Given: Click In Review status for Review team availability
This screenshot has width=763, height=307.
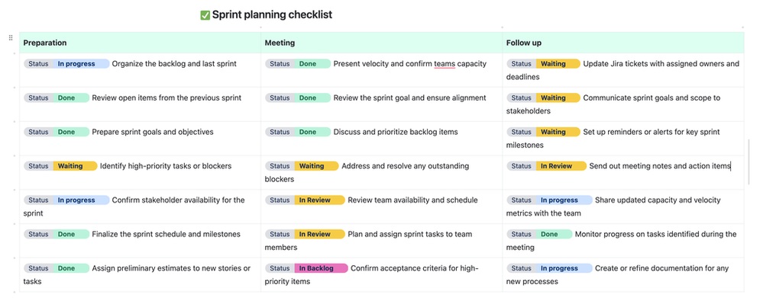Looking at the screenshot, I should coord(315,200).
